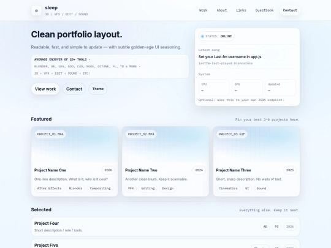The width and height of the screenshot is (331, 248).
Task: Click the sleep logo icon
Action: tap(36, 10)
